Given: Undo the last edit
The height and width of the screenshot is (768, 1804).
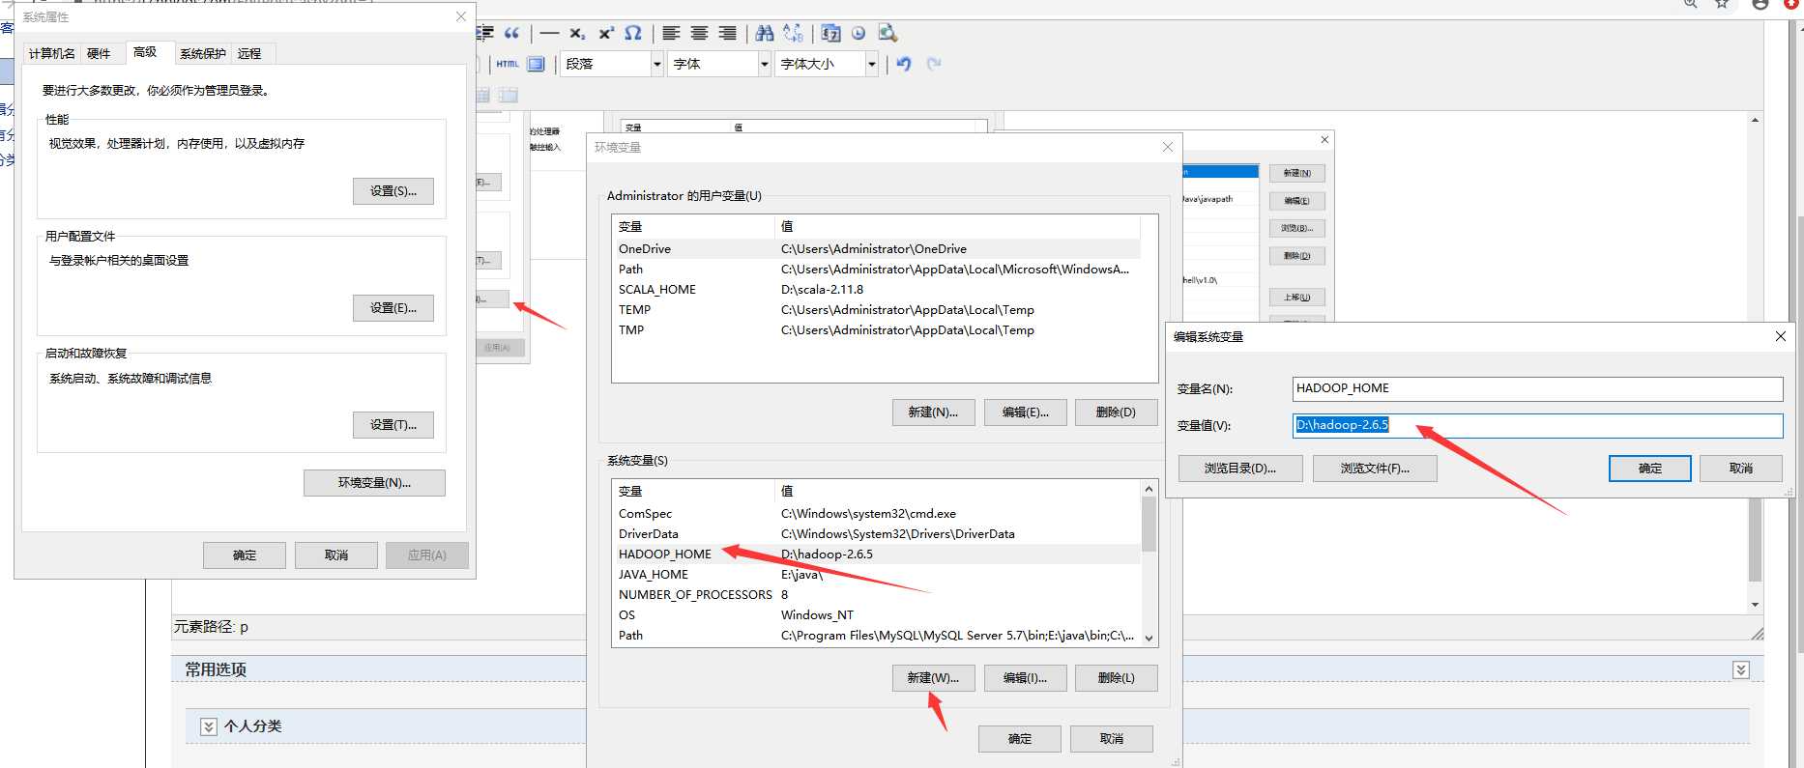Looking at the screenshot, I should tap(904, 64).
